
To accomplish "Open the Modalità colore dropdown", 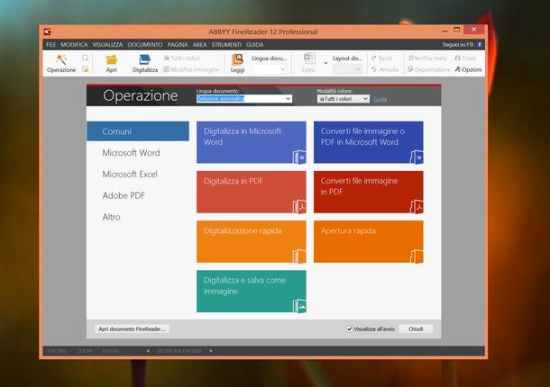I will pos(343,99).
